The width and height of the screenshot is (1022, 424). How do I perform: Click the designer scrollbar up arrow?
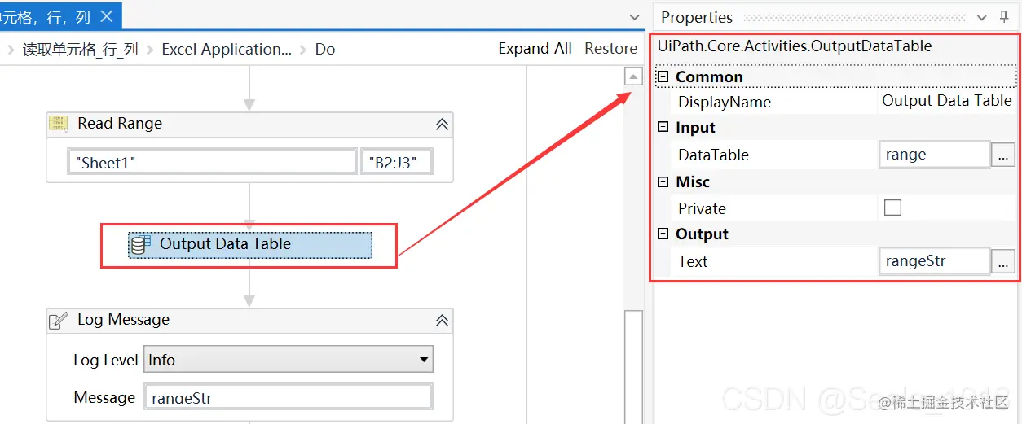(633, 76)
